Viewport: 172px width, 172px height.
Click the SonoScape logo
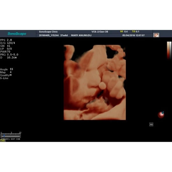[x=17, y=33]
